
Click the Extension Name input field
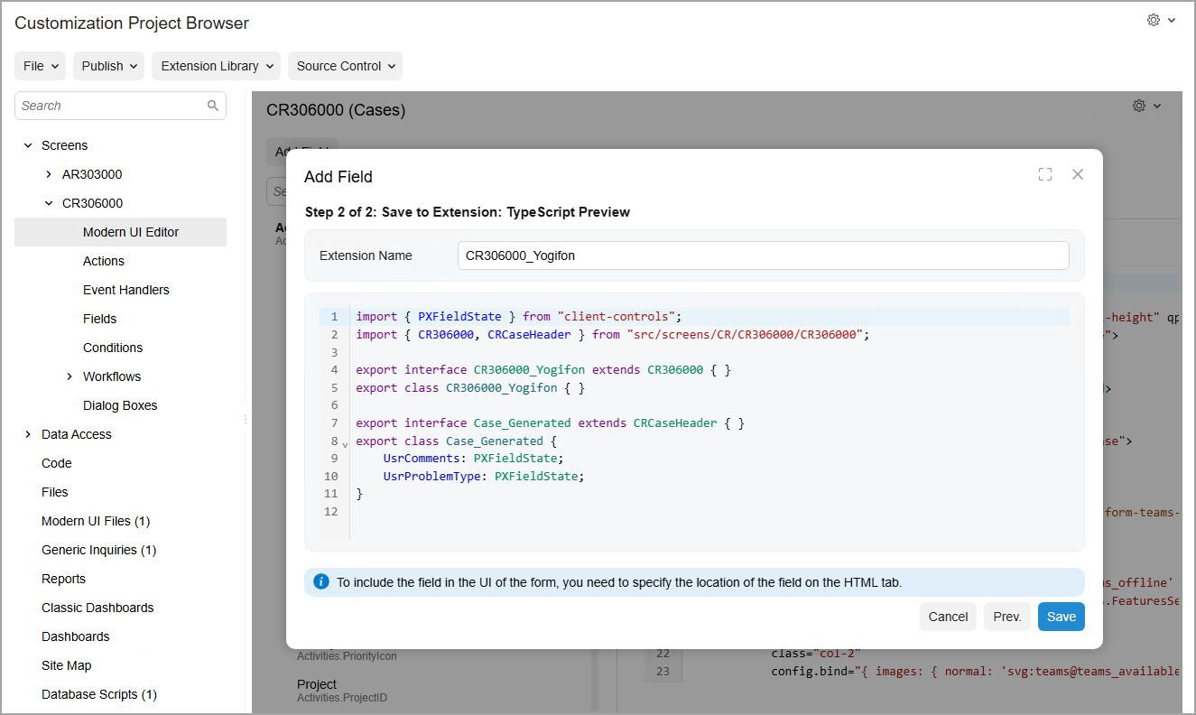pyautogui.click(x=763, y=255)
